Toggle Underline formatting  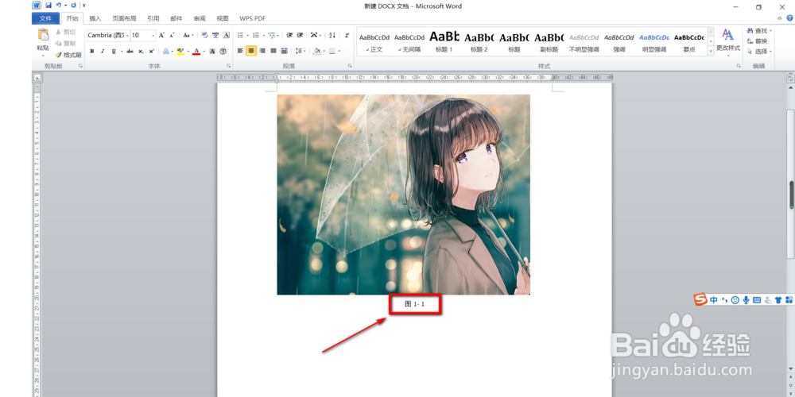tap(114, 51)
